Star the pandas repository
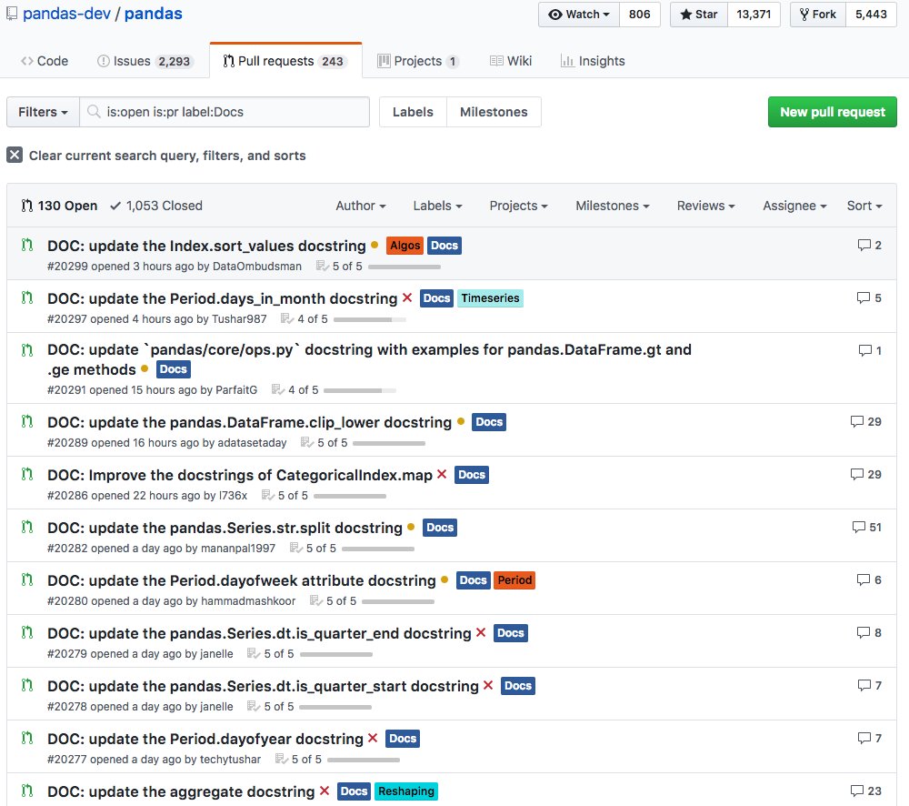The height and width of the screenshot is (806, 909). 698,15
